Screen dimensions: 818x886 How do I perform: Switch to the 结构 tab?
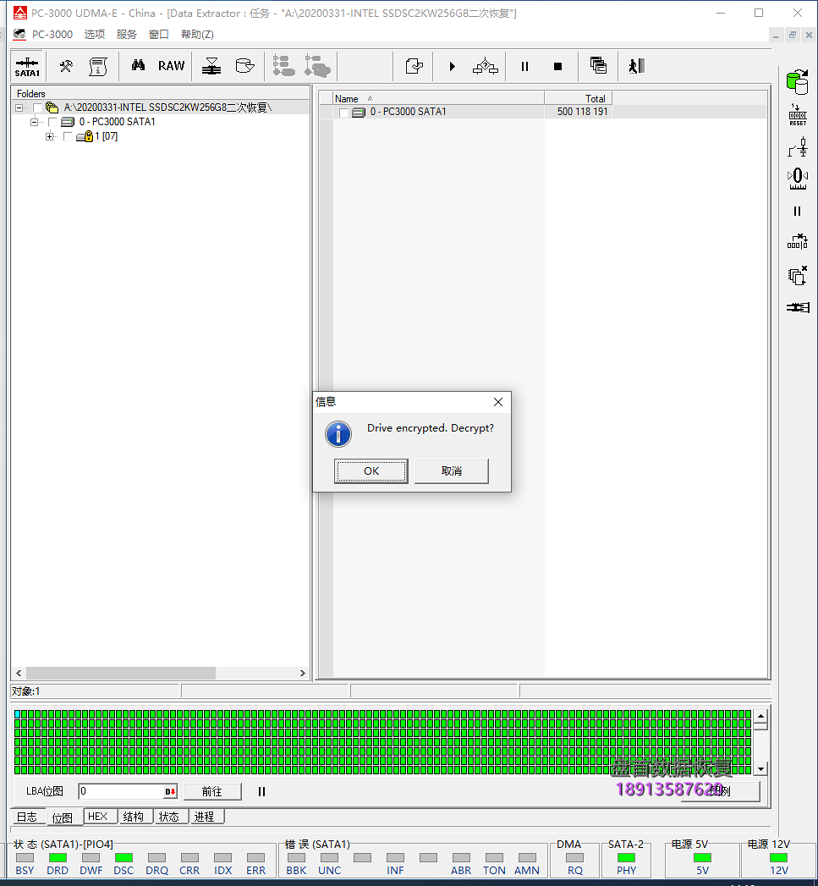(x=134, y=817)
